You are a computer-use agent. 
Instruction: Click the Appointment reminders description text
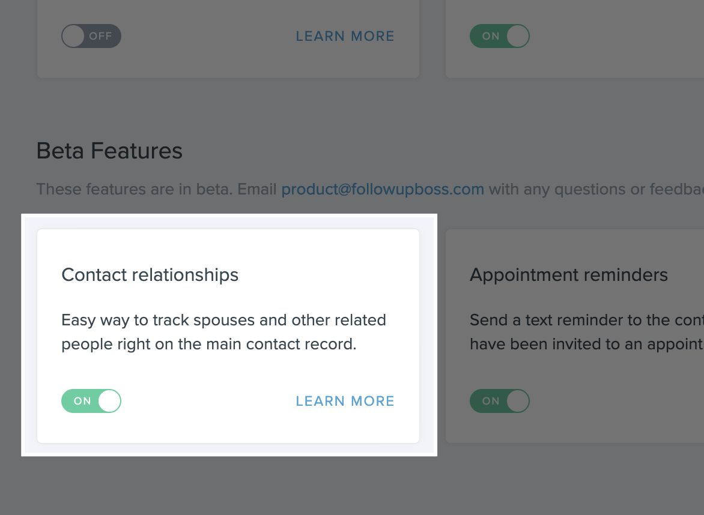coord(586,333)
